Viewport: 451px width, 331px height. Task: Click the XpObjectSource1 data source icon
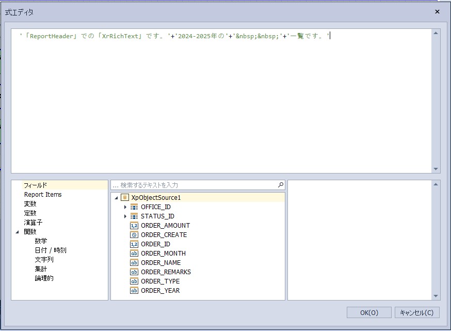(x=124, y=197)
